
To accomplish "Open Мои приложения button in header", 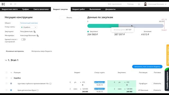I will 115,4.
